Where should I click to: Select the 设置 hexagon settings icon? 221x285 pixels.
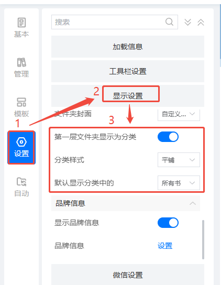click(x=21, y=142)
